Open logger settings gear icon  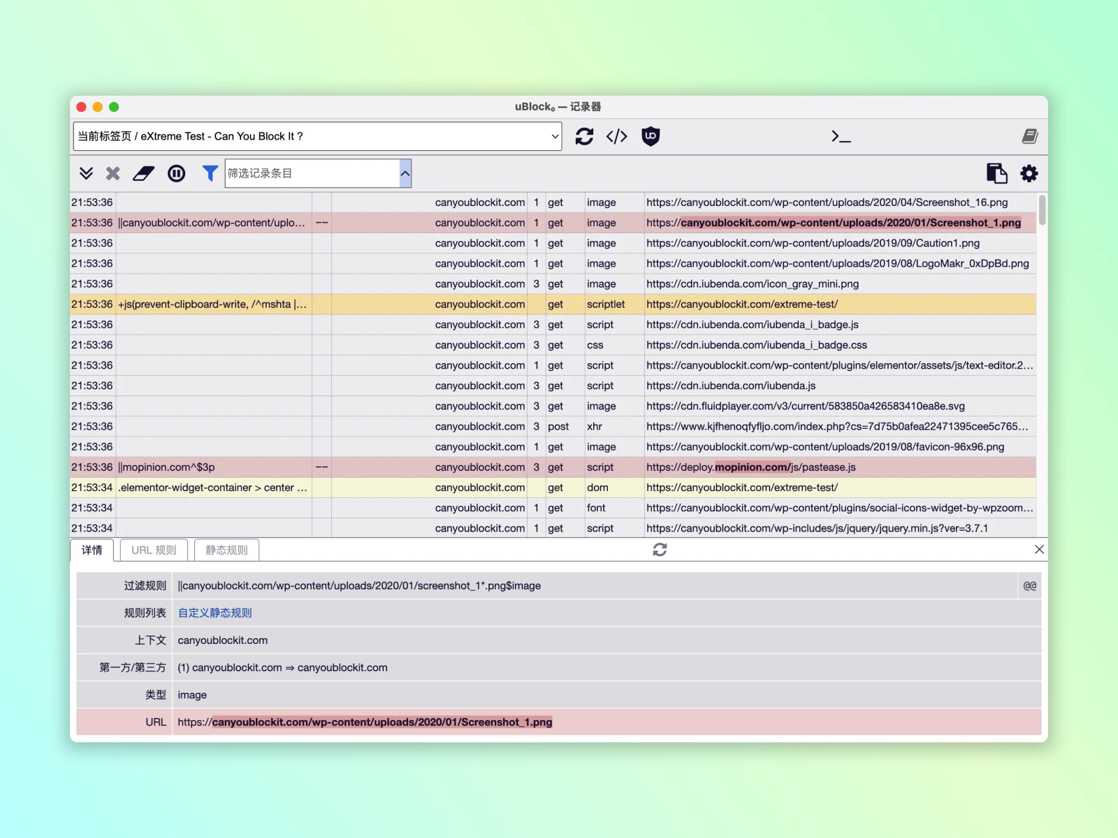tap(1029, 173)
